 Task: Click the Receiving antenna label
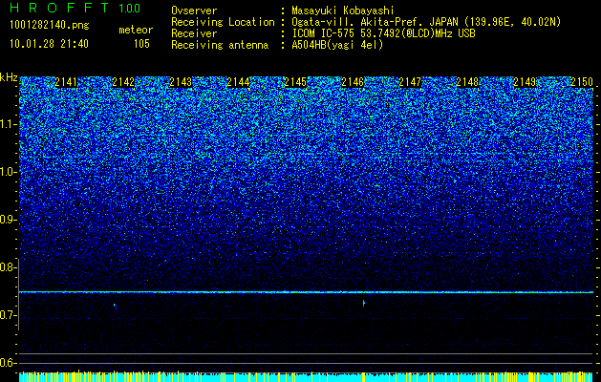[x=220, y=45]
